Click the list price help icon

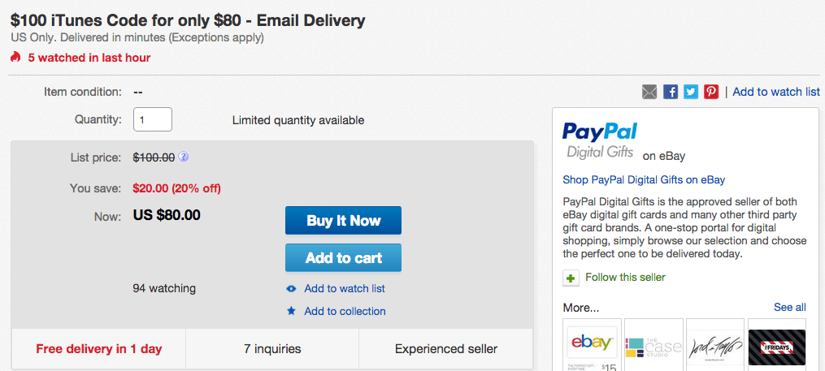coord(184,157)
